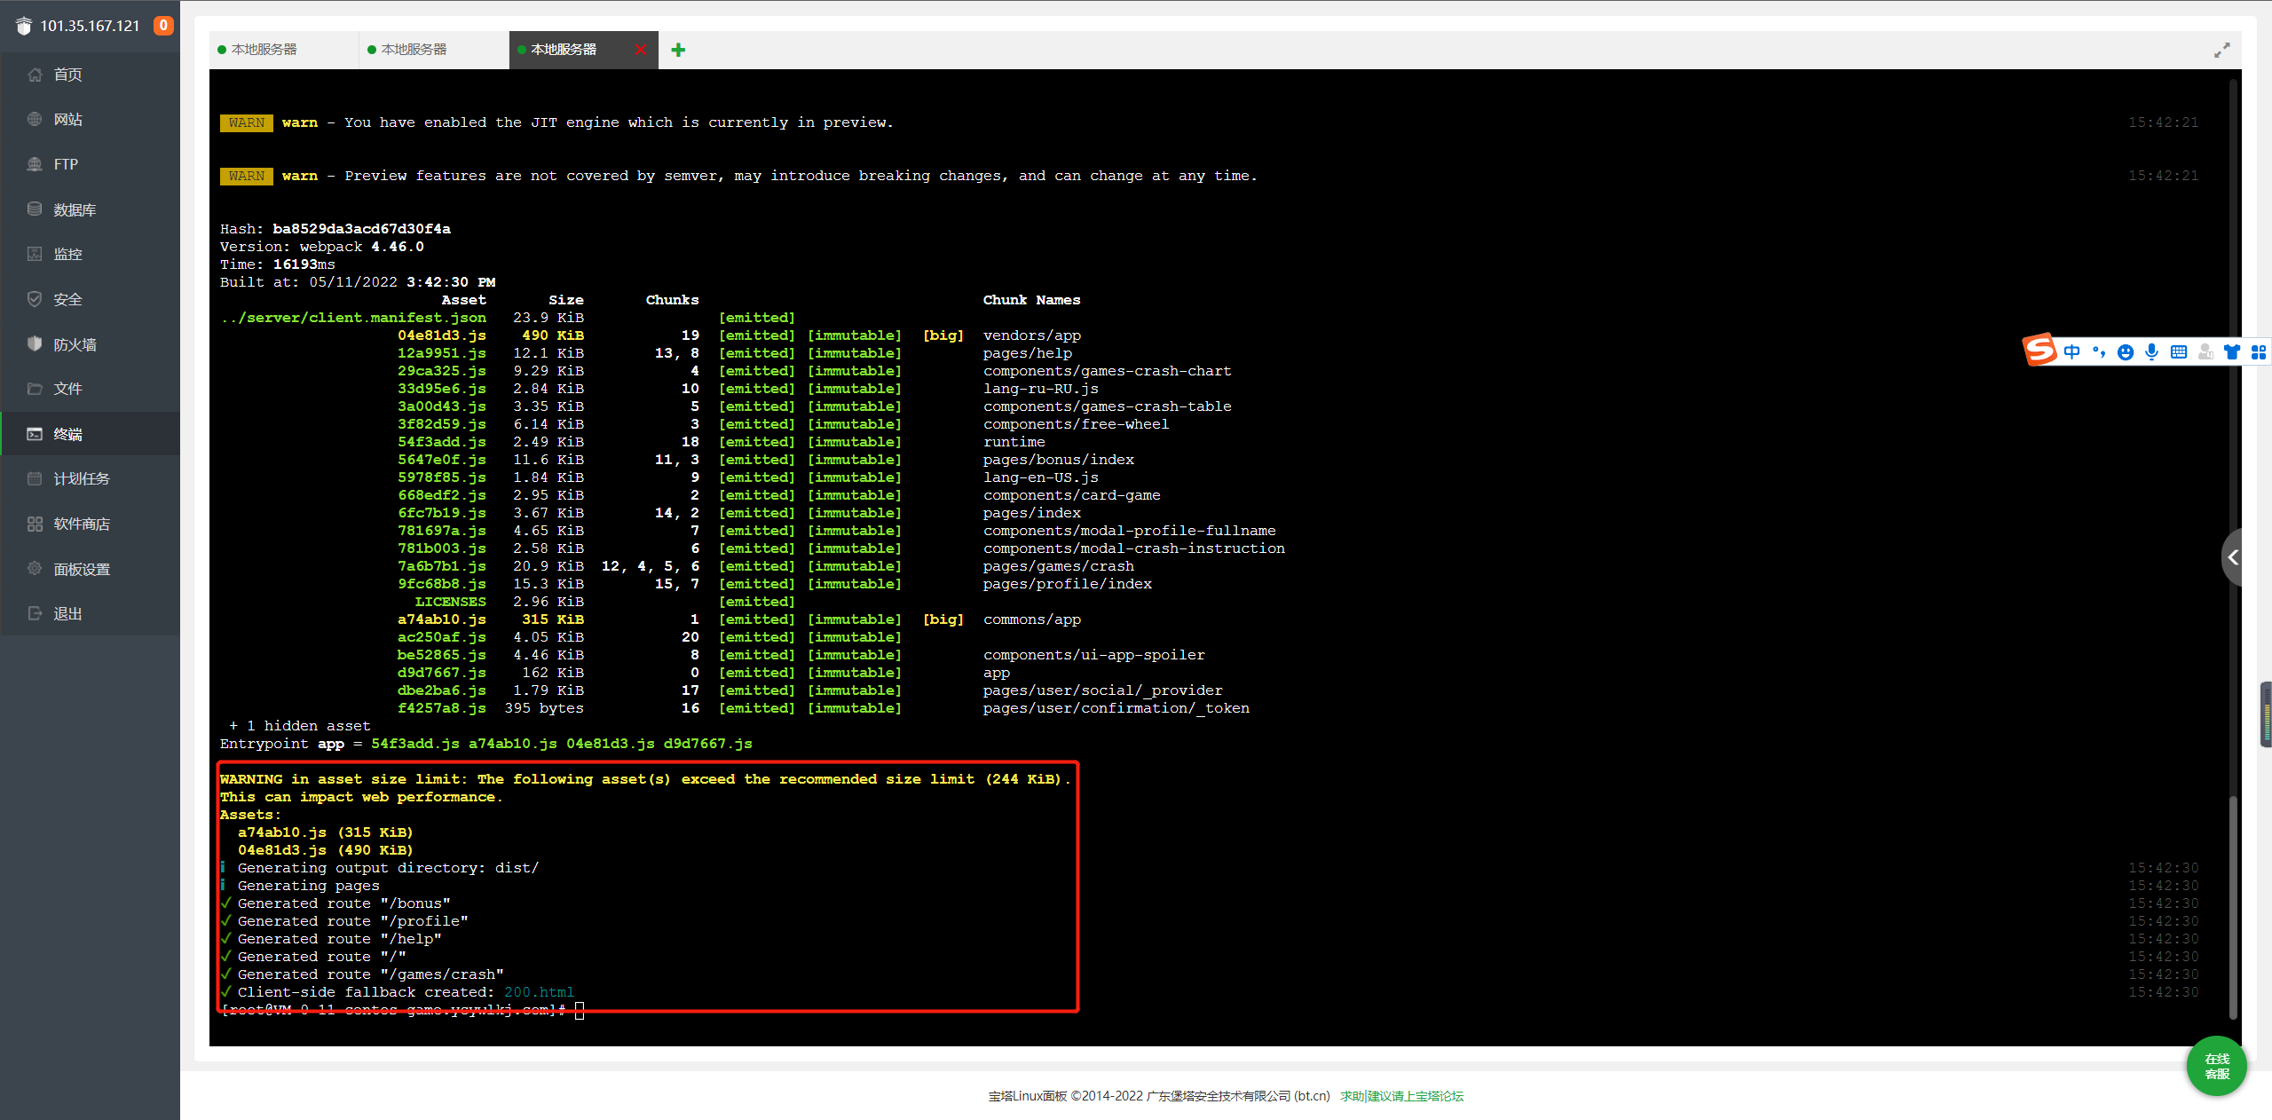2272x1120 pixels.
Task: Go to the FTP management page
Action: (x=66, y=164)
